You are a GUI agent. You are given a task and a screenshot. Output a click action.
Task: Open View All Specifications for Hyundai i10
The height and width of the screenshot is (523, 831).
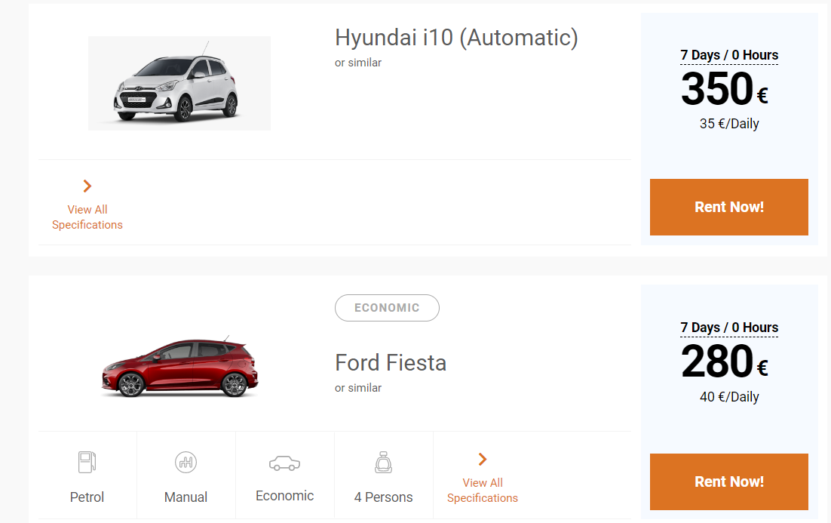[x=87, y=217]
